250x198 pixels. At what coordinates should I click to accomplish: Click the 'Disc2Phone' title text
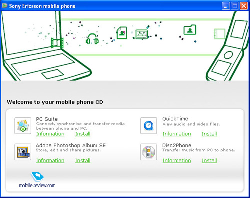coord(177,145)
